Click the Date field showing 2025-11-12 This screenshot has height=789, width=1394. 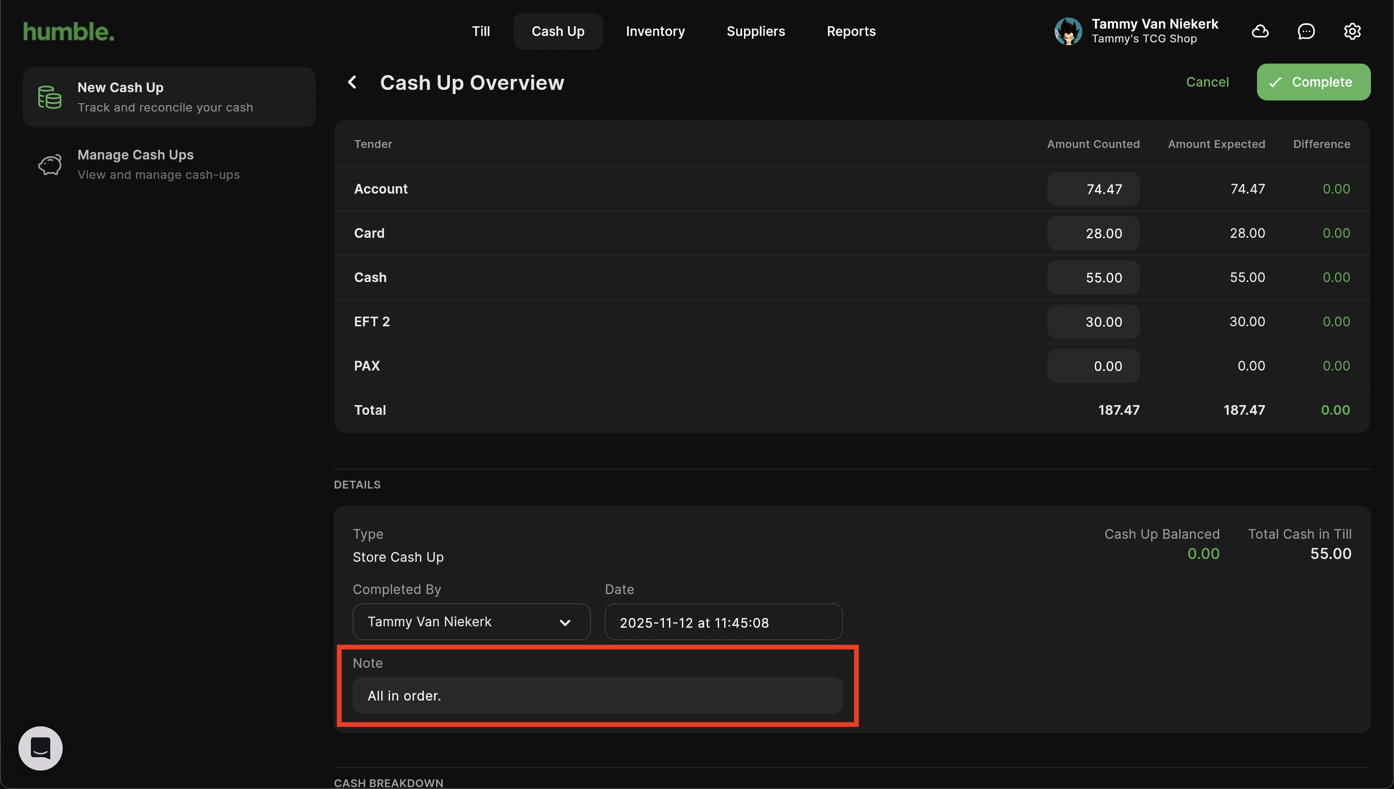(x=723, y=622)
